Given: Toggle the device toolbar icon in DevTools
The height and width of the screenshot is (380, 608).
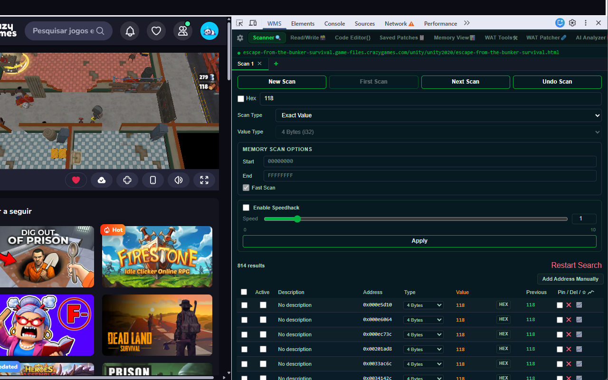Looking at the screenshot, I should click(253, 23).
